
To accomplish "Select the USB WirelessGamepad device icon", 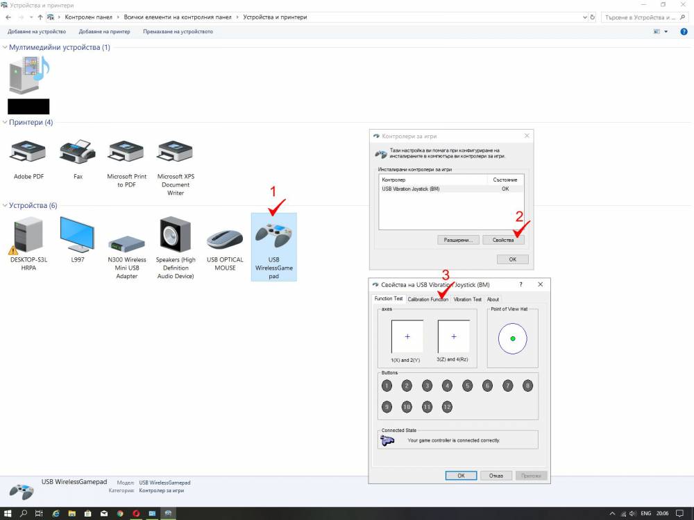I will click(273, 236).
